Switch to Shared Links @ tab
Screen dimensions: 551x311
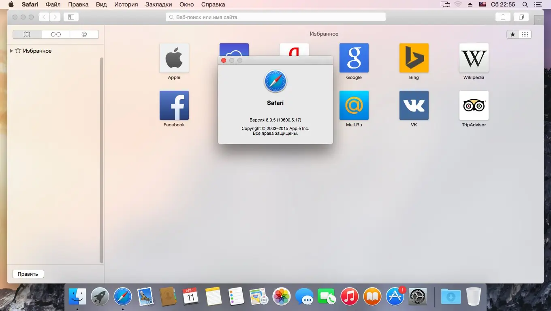(x=84, y=34)
